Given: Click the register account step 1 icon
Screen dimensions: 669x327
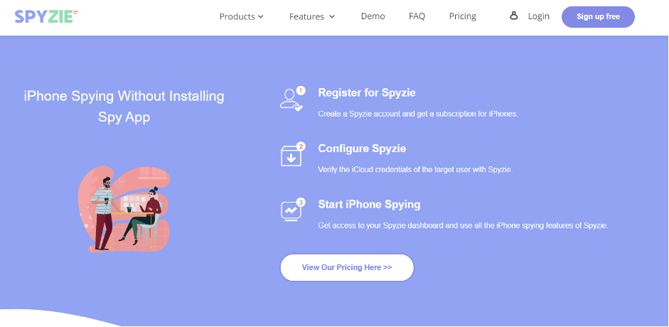Looking at the screenshot, I should tap(293, 99).
